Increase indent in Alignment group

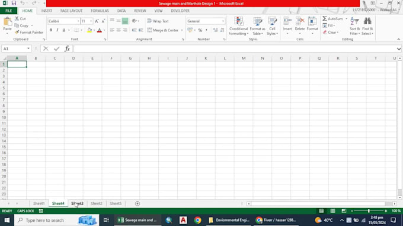point(141,30)
